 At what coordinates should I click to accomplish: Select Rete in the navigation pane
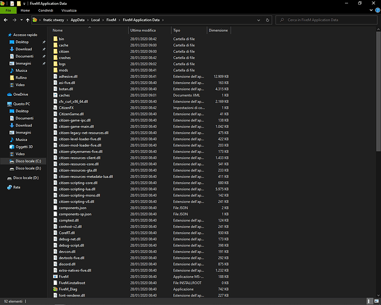click(x=16, y=187)
